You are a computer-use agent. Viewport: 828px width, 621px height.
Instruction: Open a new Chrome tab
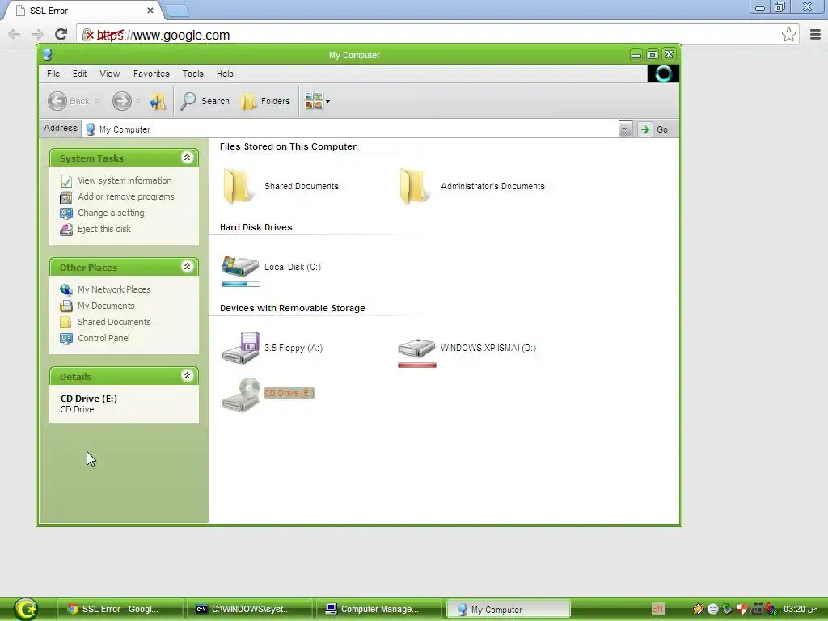[175, 10]
